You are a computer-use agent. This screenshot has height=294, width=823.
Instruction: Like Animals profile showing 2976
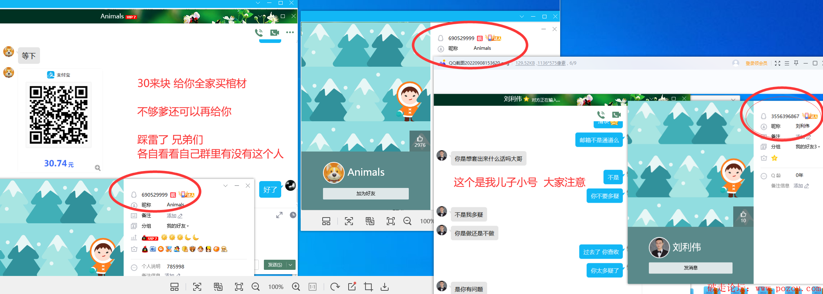click(420, 141)
